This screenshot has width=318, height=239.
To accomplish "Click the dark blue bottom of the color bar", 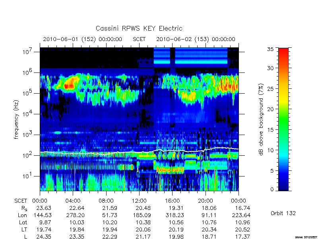I will pos(283,186).
